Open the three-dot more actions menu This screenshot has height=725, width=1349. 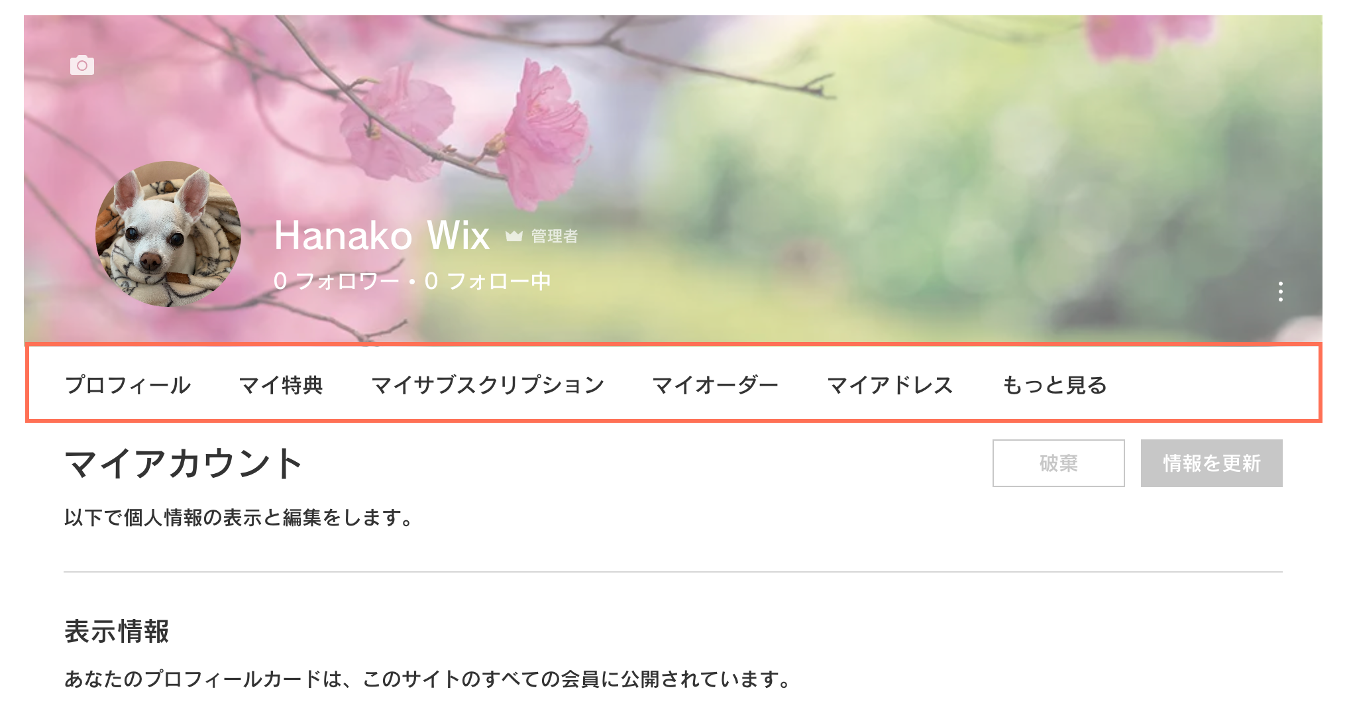click(1280, 292)
